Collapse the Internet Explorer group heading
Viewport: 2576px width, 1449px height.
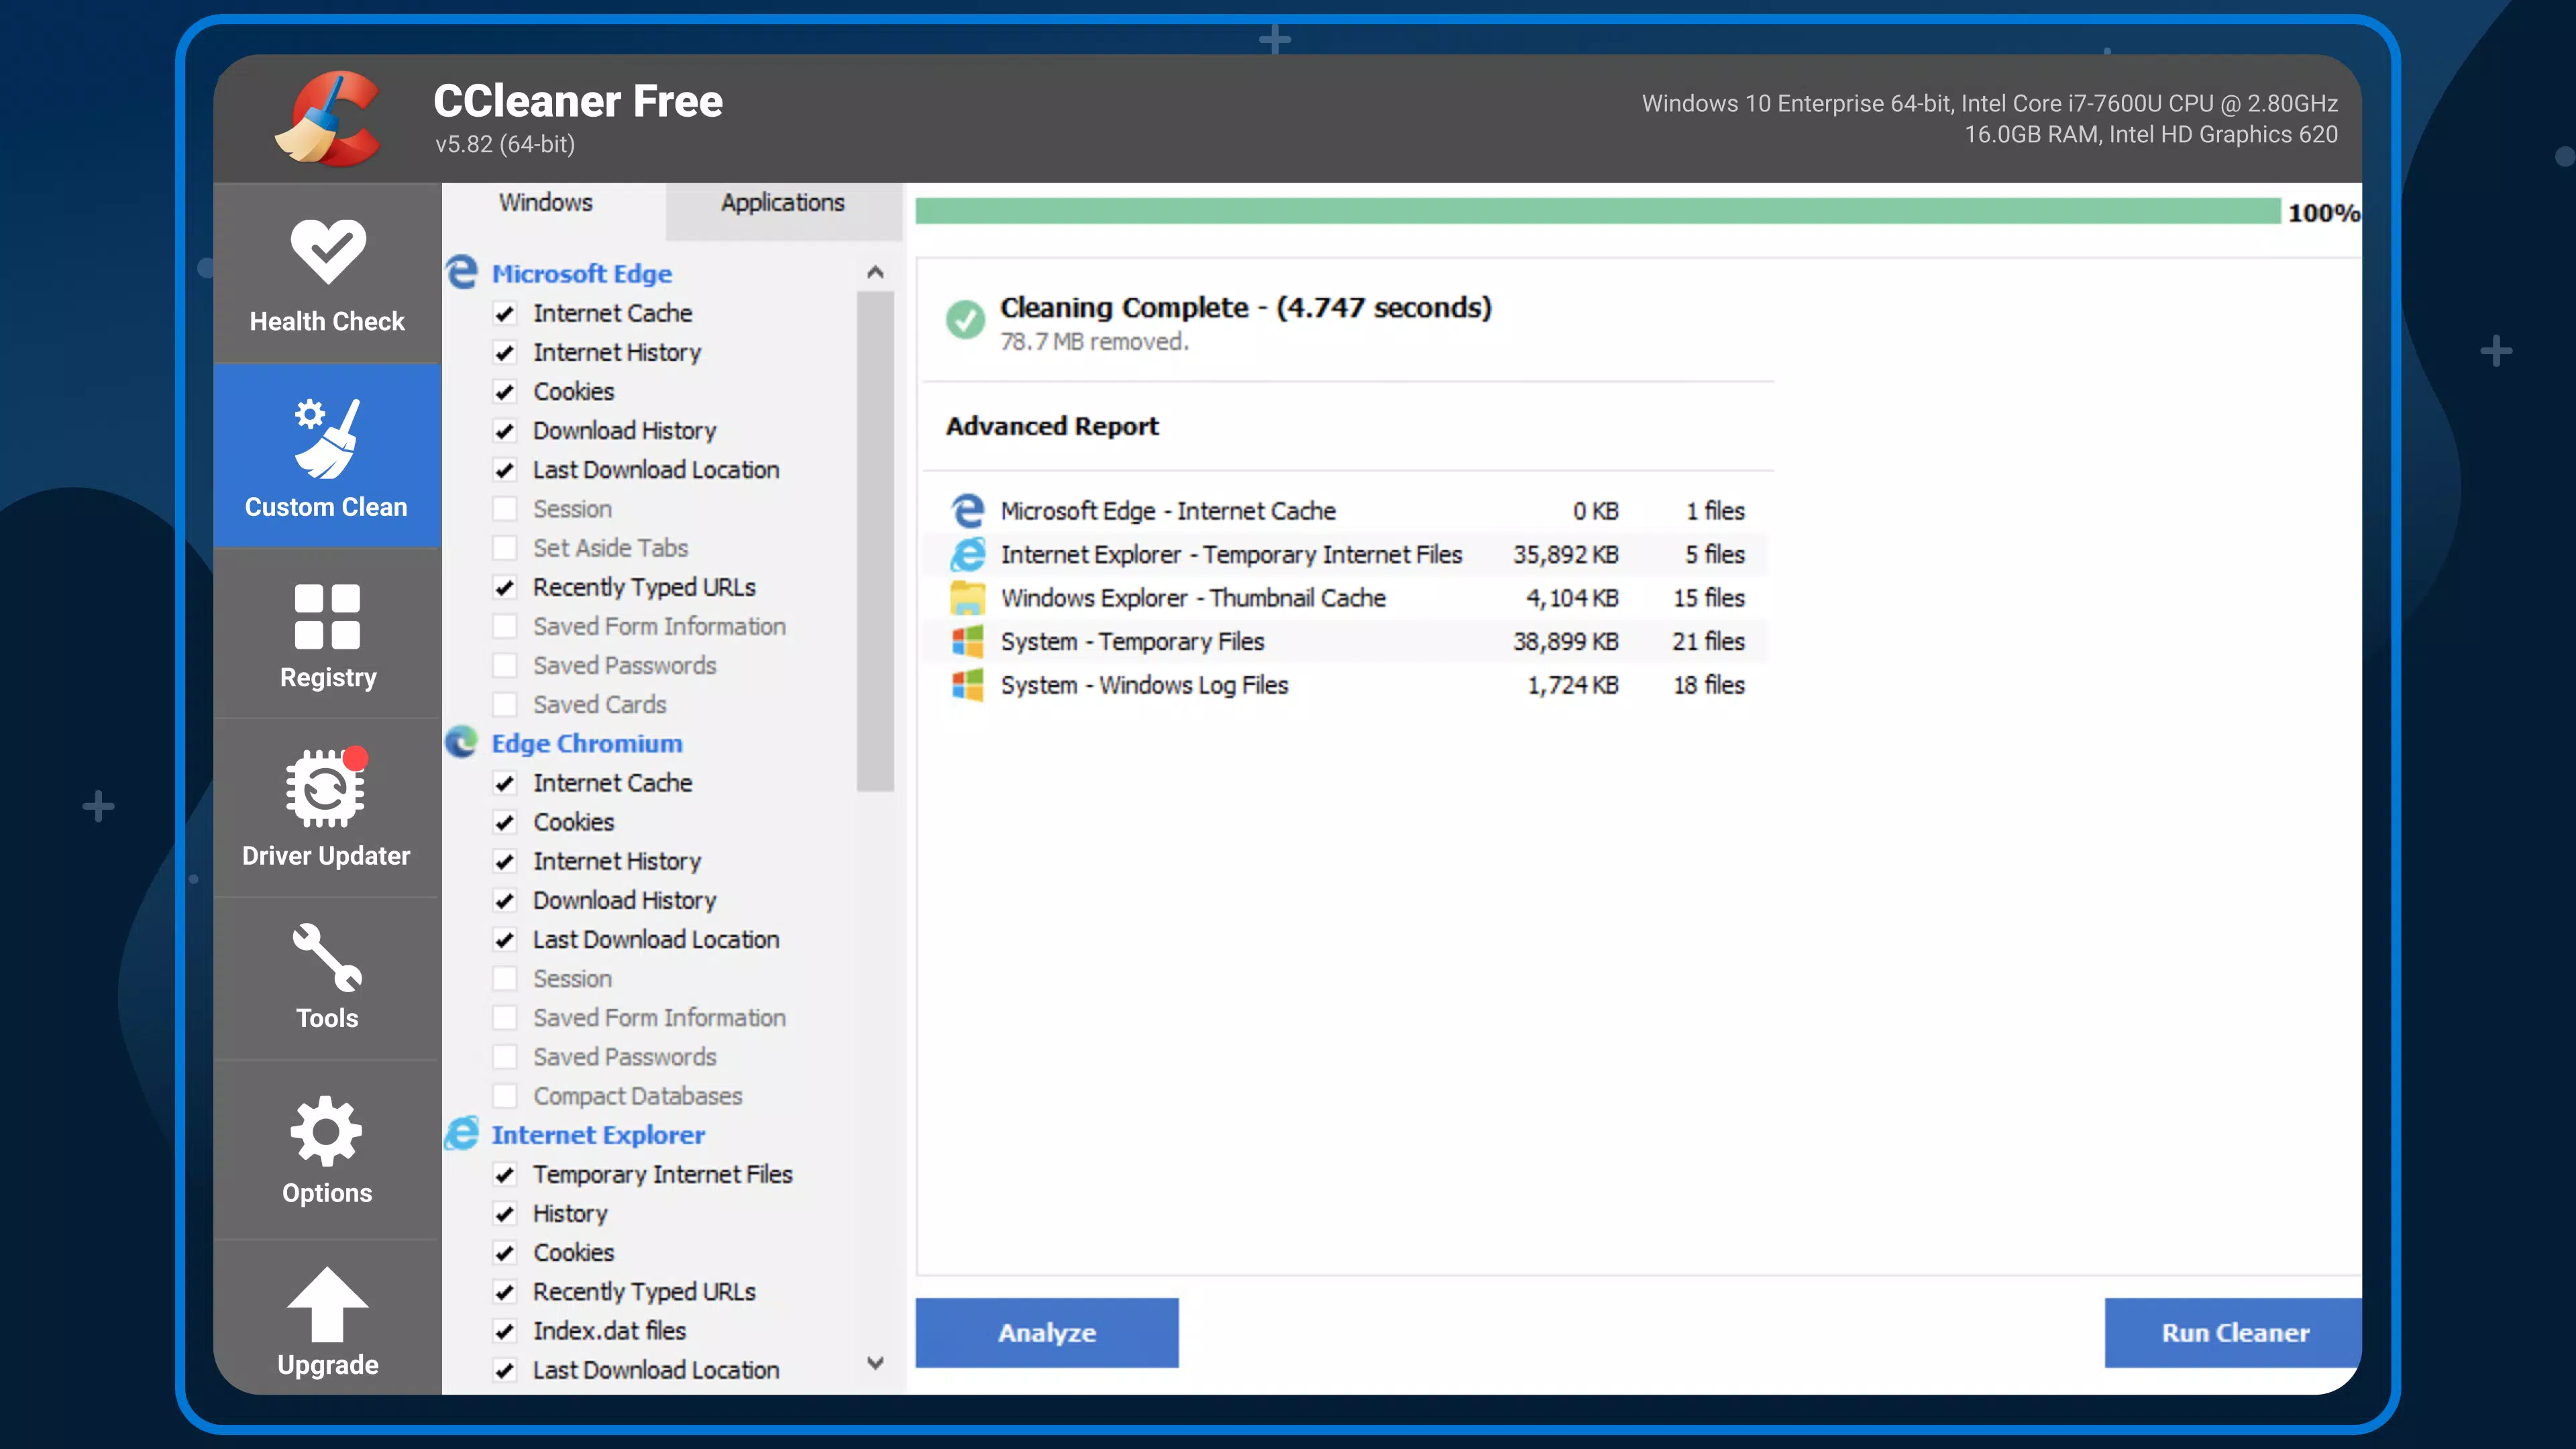pos(598,1135)
